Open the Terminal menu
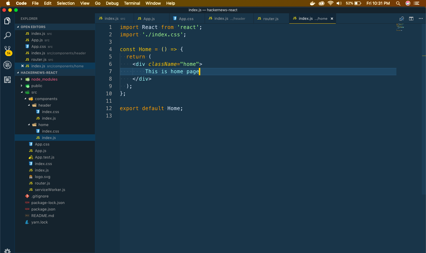This screenshot has height=253, width=426. click(x=132, y=3)
